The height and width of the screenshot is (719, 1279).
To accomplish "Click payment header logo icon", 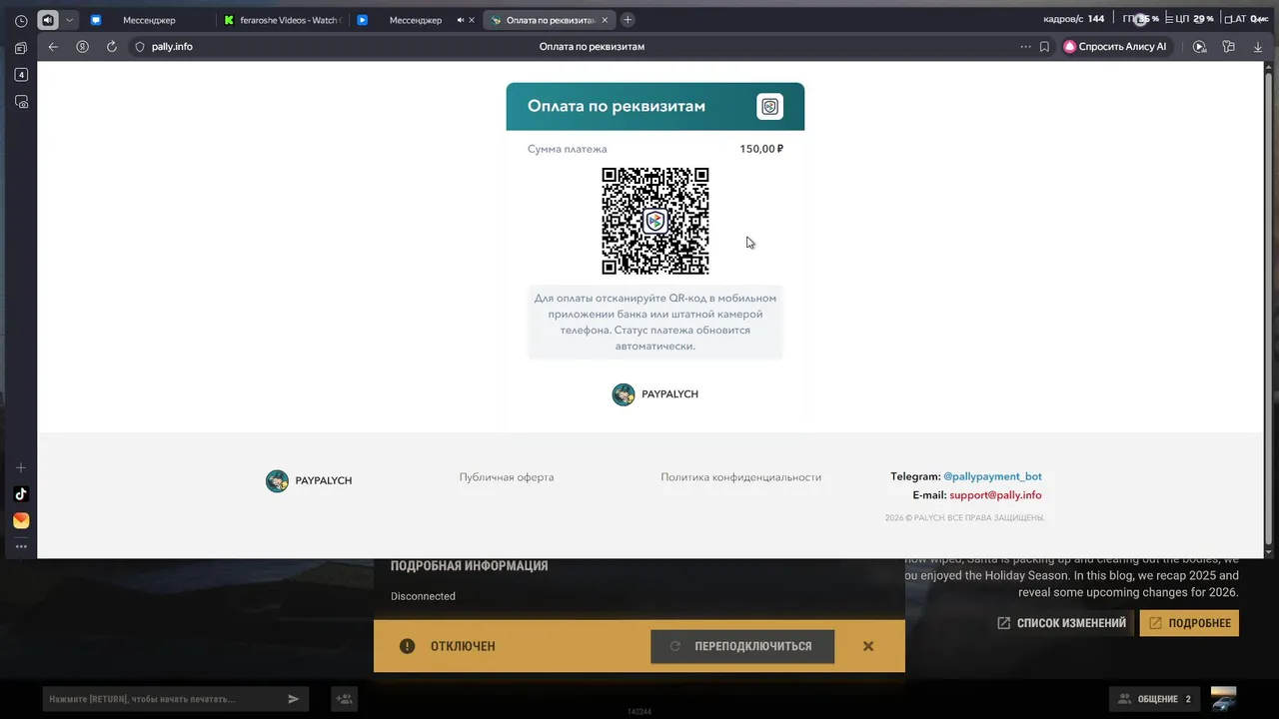I will (769, 107).
